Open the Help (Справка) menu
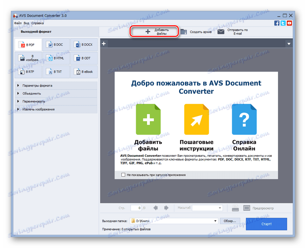The width and height of the screenshot is (306, 248). coord(38,23)
